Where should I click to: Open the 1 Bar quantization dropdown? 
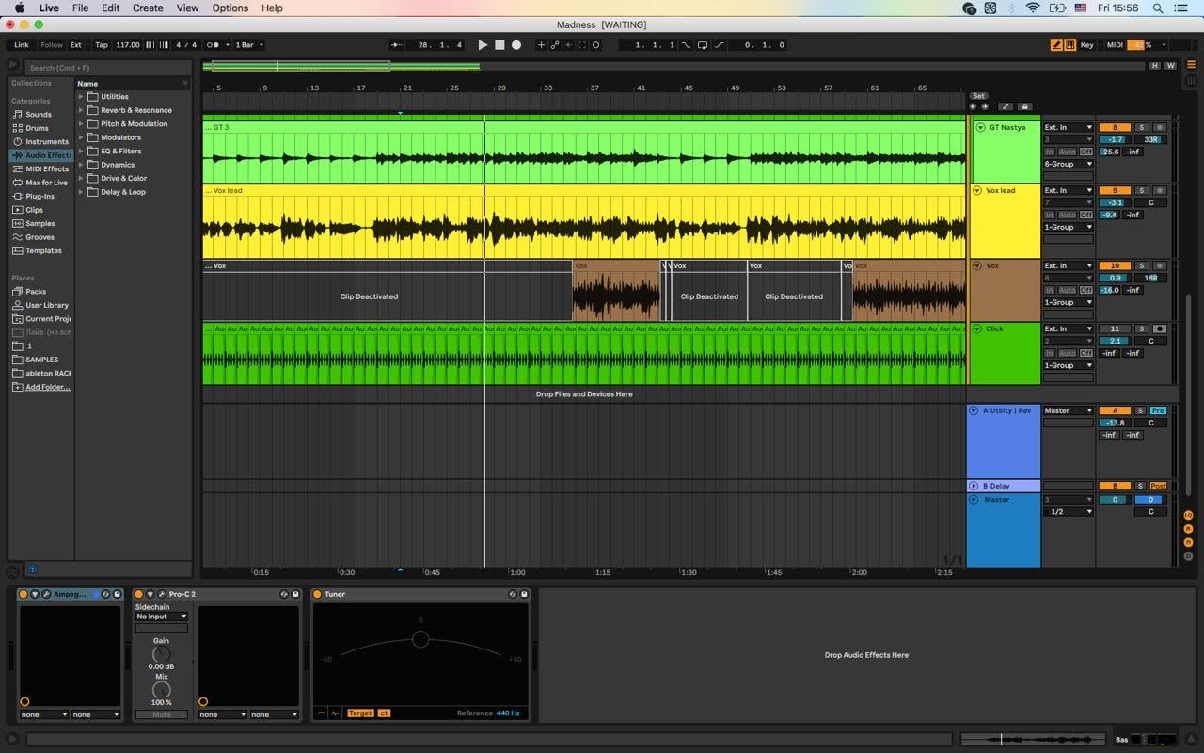click(248, 44)
